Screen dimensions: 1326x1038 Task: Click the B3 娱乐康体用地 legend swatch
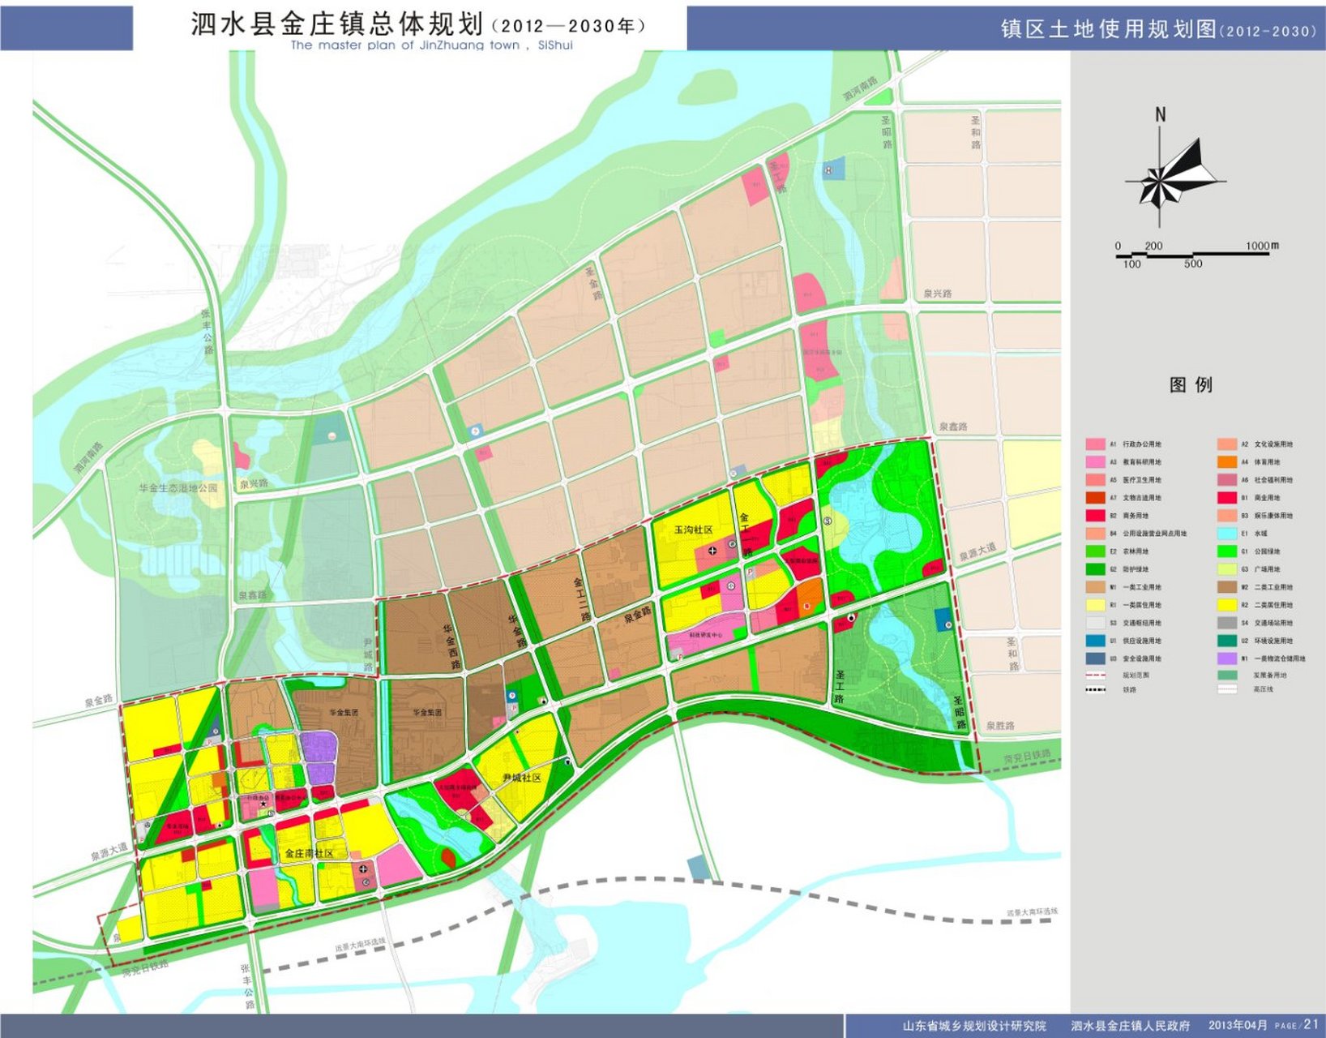1227,516
